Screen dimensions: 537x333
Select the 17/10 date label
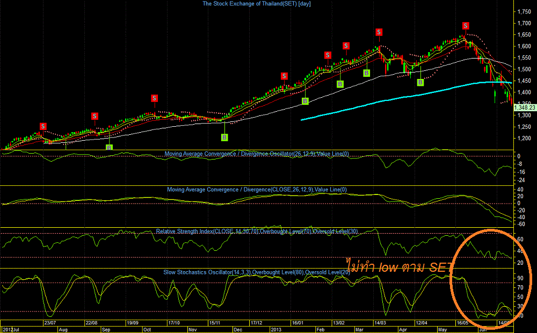tap(174, 323)
